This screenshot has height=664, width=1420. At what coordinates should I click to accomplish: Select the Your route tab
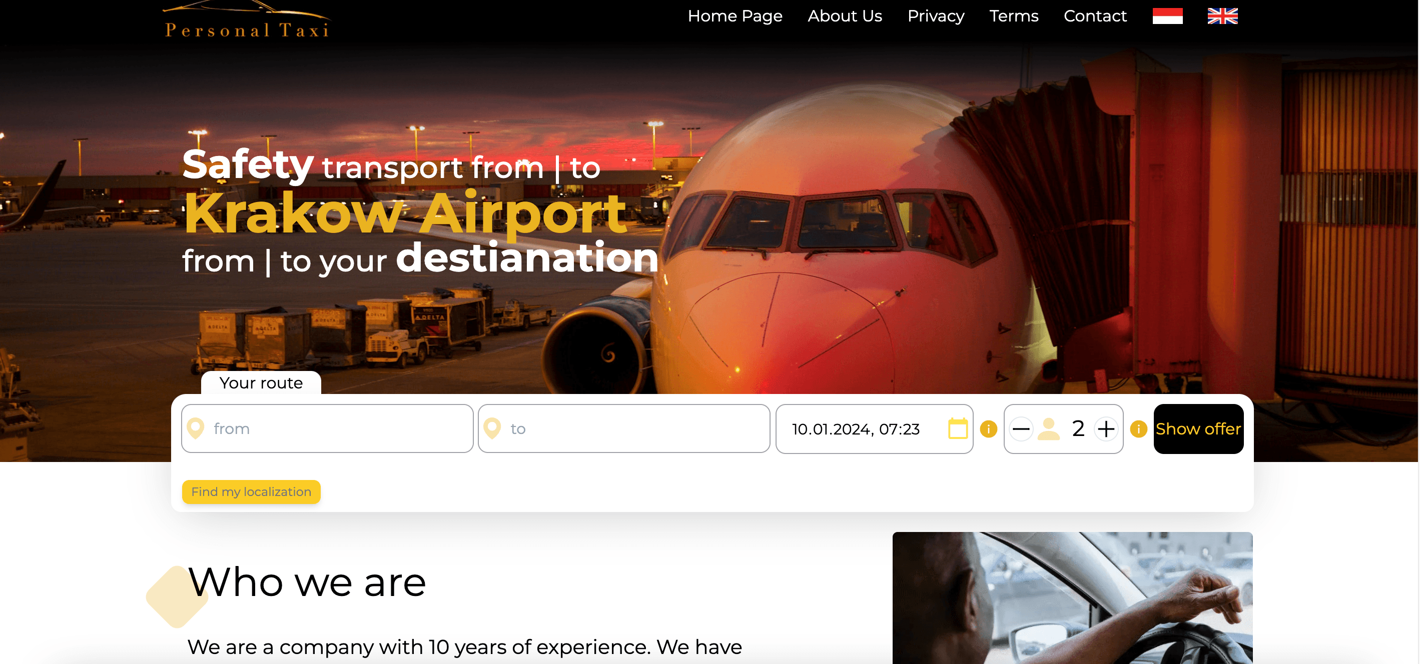261,383
